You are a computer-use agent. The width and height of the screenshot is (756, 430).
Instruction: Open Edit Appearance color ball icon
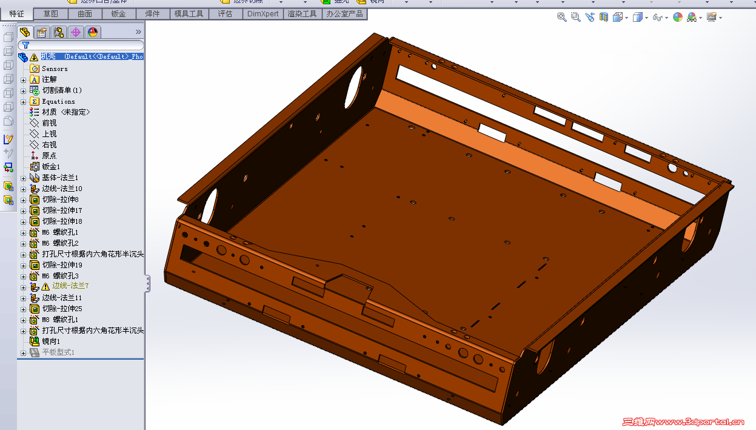point(678,18)
